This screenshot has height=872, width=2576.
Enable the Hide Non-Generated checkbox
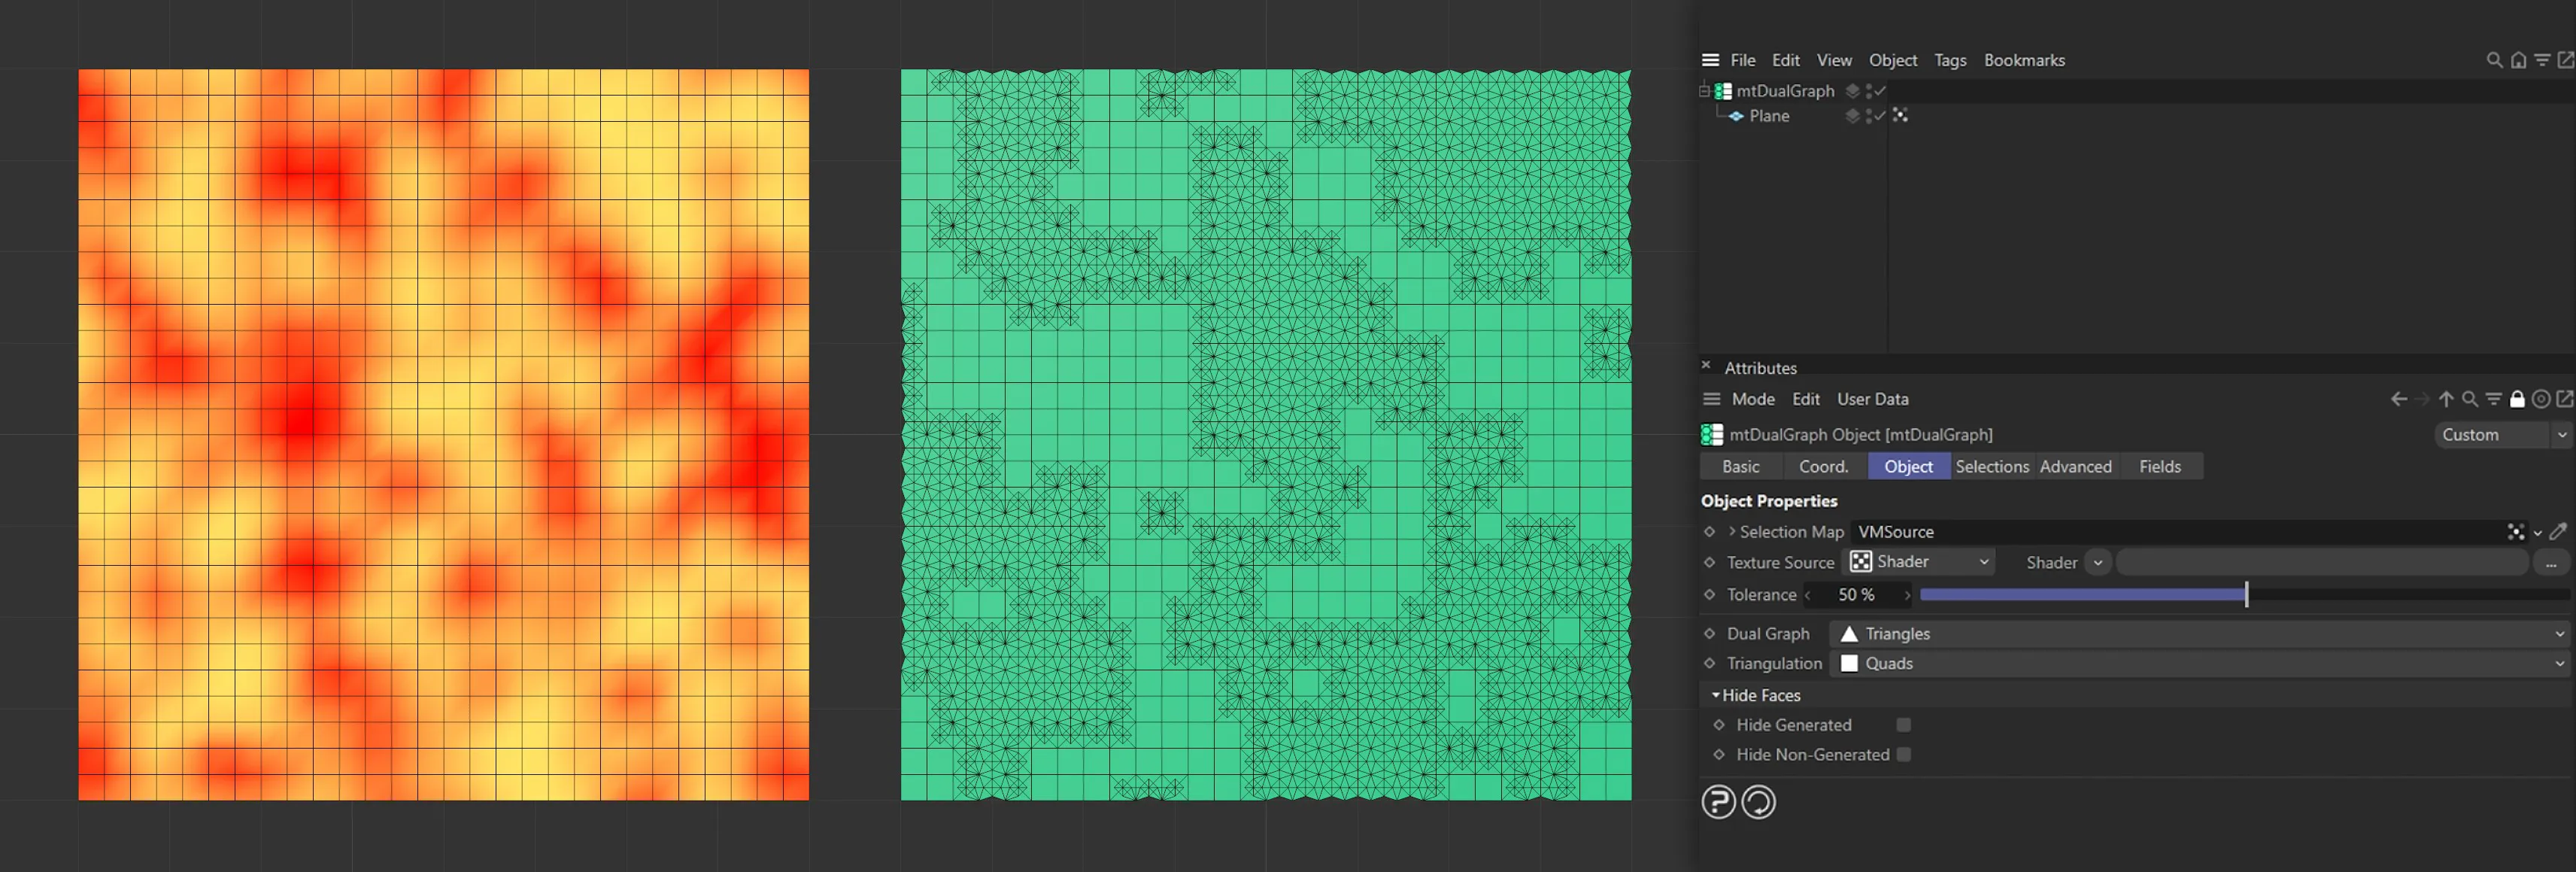pos(1904,755)
